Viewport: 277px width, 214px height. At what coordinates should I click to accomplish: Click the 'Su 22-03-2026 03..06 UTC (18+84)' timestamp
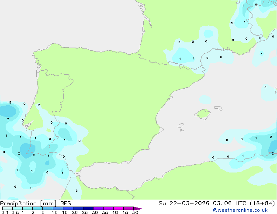[x=217, y=203]
